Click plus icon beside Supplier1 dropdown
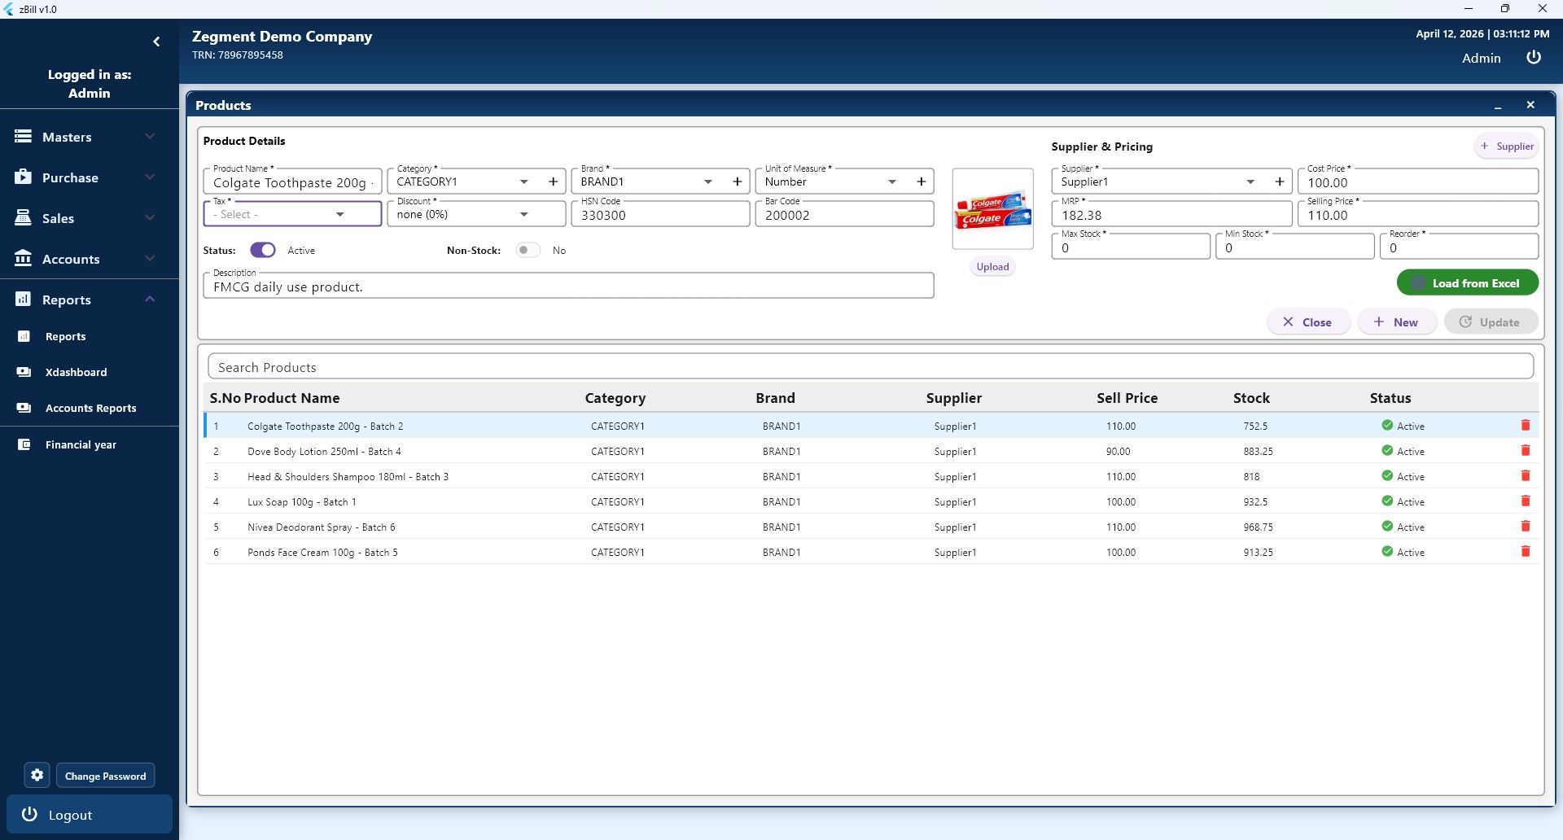The width and height of the screenshot is (1563, 840). 1280,182
